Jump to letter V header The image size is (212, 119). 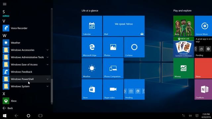tap(4, 21)
